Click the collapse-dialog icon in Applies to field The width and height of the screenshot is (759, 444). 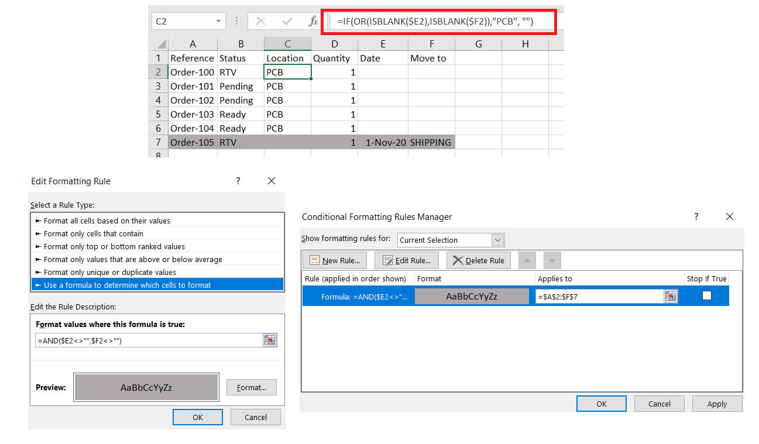[671, 295]
